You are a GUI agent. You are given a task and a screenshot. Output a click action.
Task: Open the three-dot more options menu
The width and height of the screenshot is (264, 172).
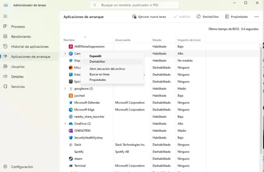257,16
